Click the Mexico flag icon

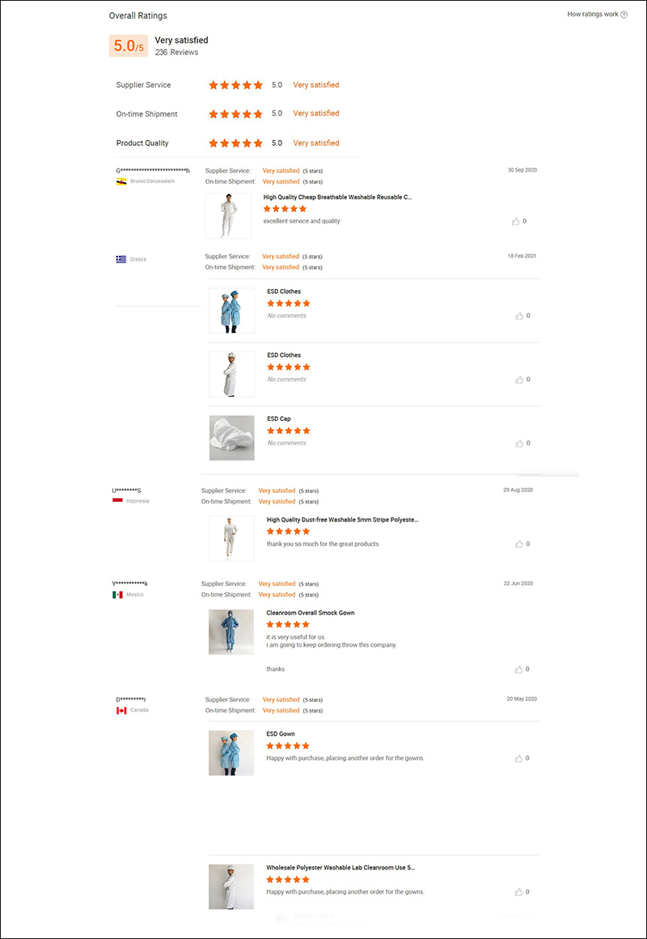(119, 594)
